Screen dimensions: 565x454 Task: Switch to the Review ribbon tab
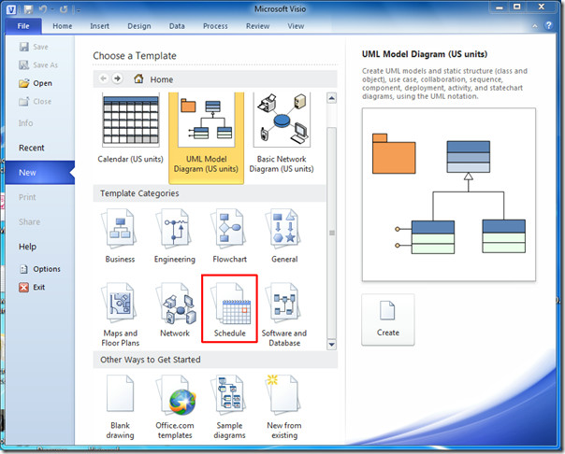257,26
